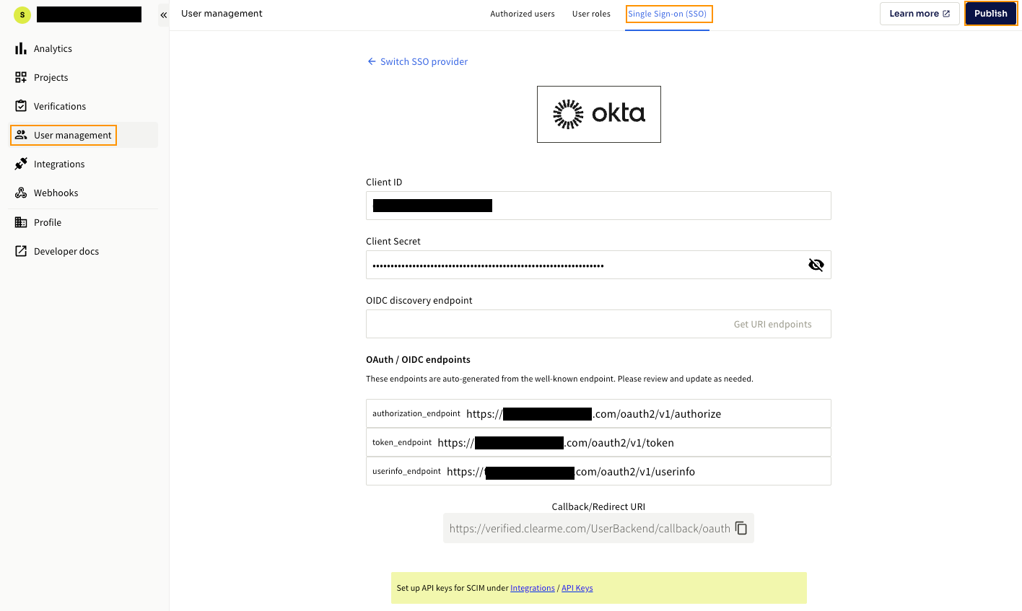Open Analytics from the sidebar icon
1022x611 pixels.
pyautogui.click(x=21, y=48)
